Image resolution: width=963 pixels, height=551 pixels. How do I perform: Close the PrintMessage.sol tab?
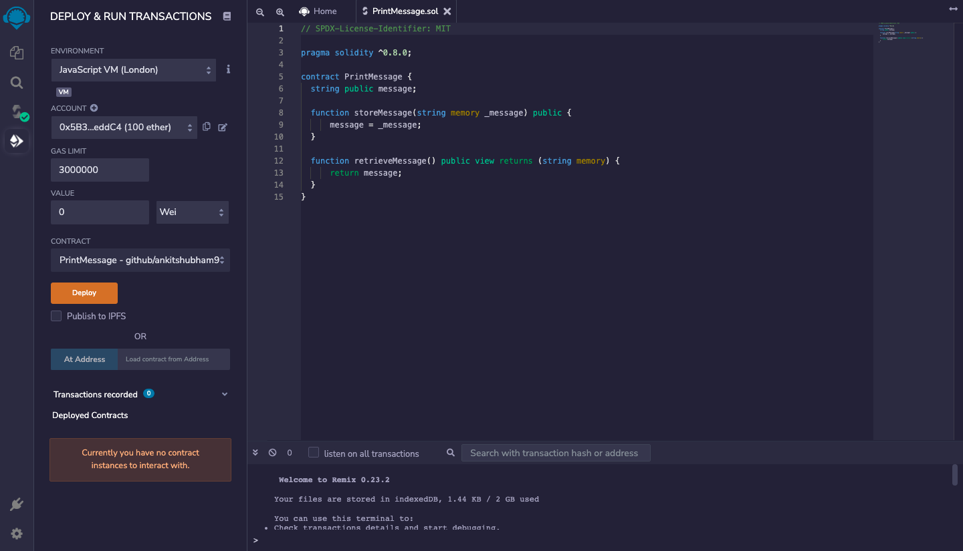447,11
